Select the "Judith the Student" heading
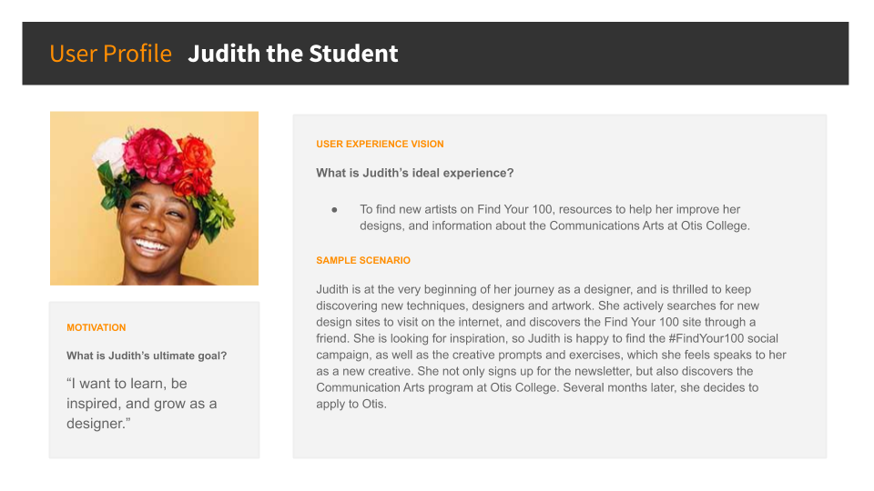The width and height of the screenshot is (874, 491). (x=292, y=54)
